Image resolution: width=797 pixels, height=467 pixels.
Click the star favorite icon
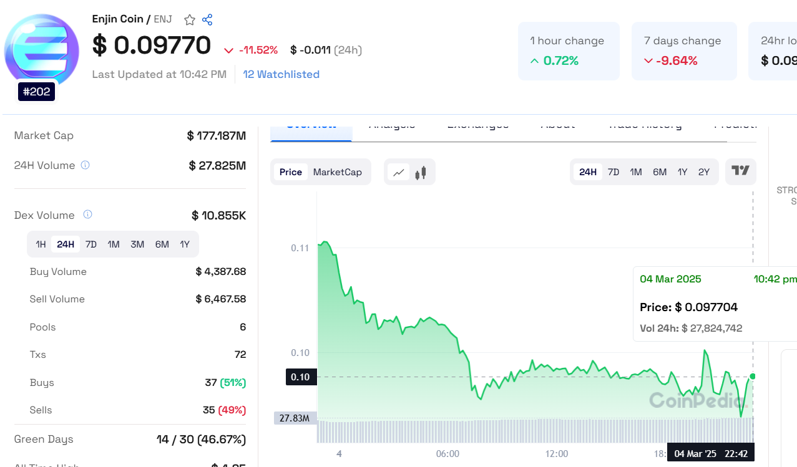click(190, 20)
